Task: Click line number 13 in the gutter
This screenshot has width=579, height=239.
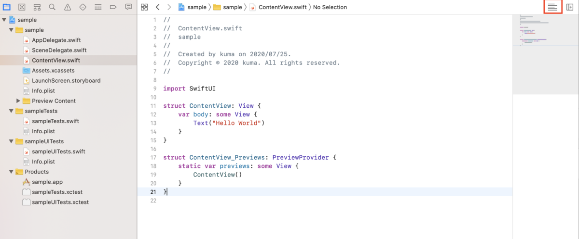Action: click(153, 123)
